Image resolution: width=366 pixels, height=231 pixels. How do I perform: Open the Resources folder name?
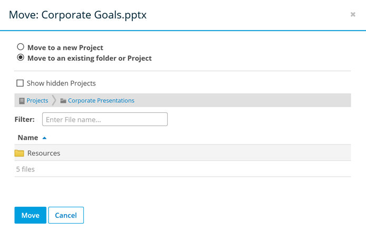[x=44, y=153]
